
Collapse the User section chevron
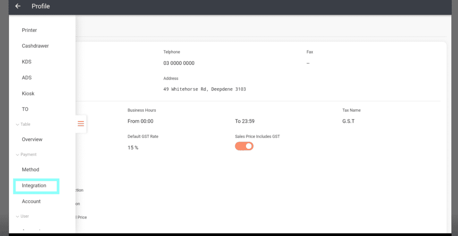pyautogui.click(x=17, y=216)
